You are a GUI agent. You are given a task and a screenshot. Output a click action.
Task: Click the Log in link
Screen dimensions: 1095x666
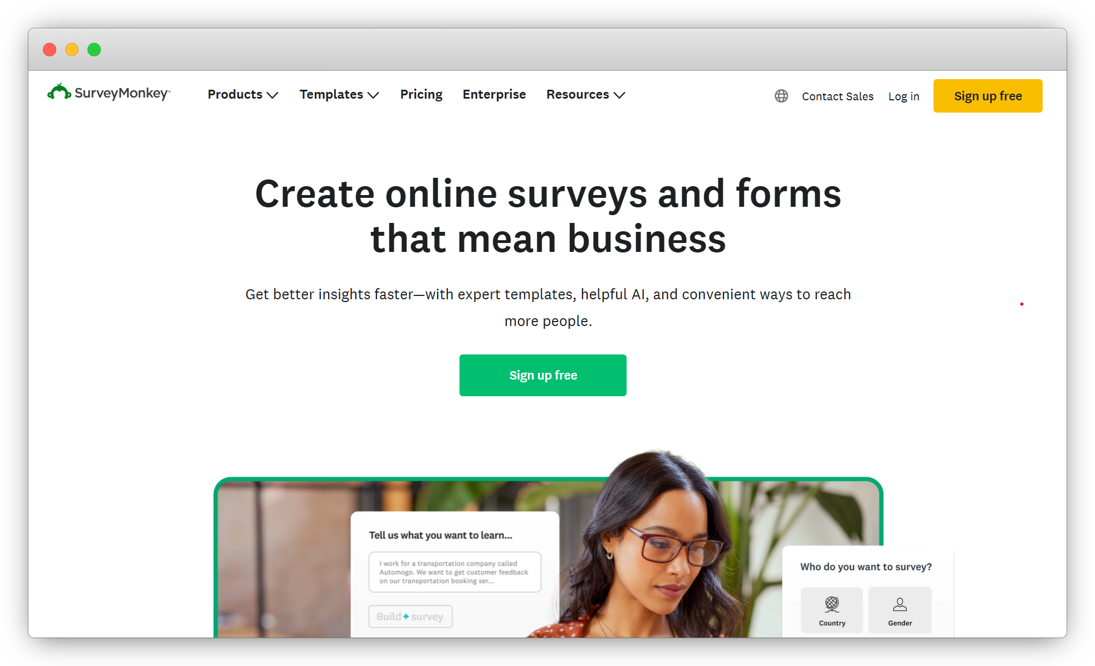(x=903, y=95)
